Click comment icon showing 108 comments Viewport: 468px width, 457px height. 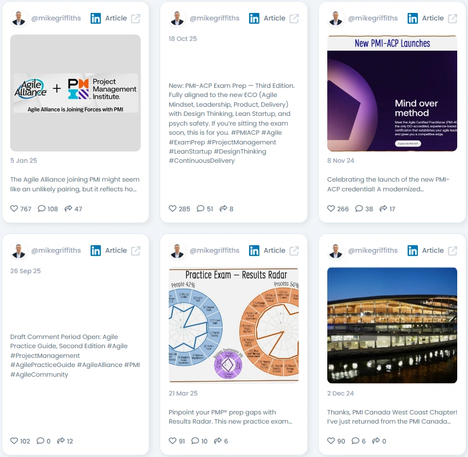(x=42, y=209)
